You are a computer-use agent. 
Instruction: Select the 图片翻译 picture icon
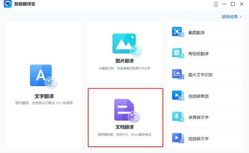click(x=124, y=44)
